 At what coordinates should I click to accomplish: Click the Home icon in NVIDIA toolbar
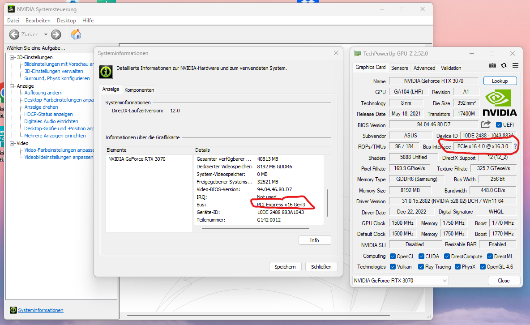tap(76, 34)
